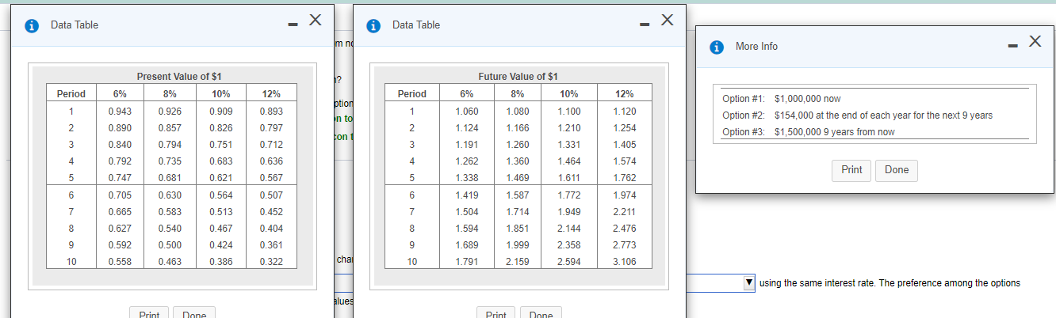1056x318 pixels.
Task: Click the 12% header in Present Value table
Action: click(271, 94)
